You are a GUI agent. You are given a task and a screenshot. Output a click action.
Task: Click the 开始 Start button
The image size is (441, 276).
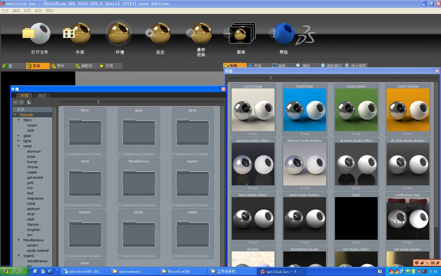coord(14,271)
